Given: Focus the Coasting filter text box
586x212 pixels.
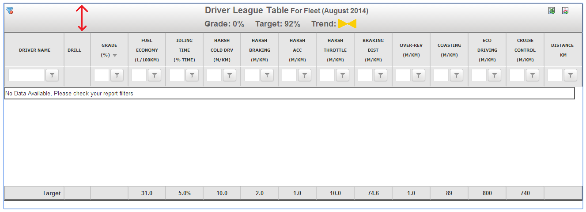Looking at the screenshot, I should tap(441, 76).
